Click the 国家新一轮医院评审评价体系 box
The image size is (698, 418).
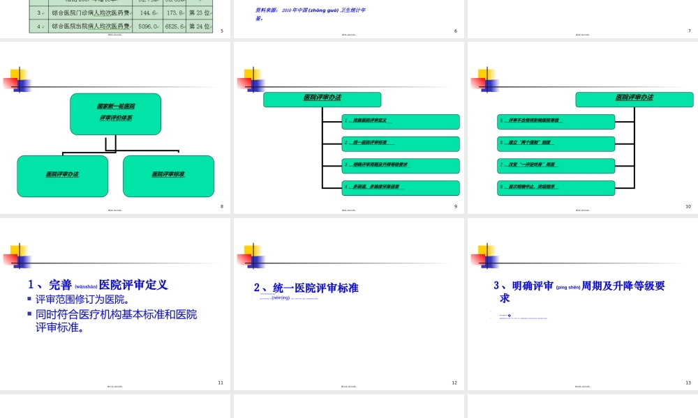[115, 113]
